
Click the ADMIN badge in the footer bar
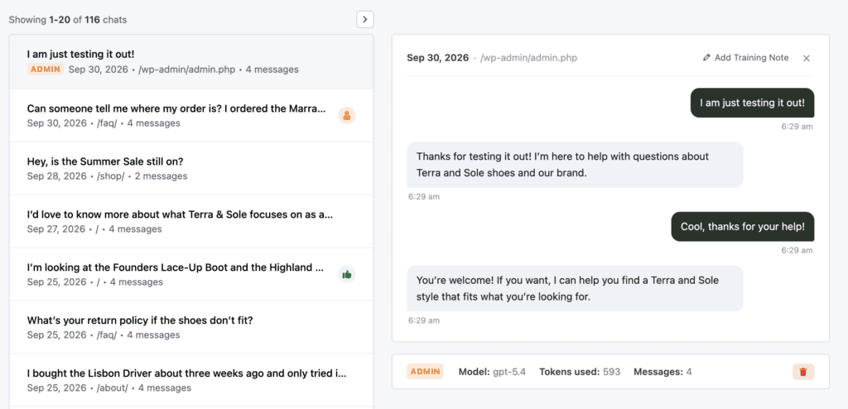(x=425, y=372)
